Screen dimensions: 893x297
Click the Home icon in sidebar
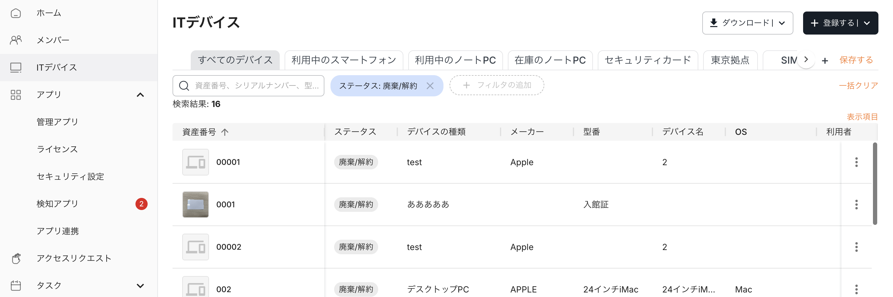coord(15,13)
